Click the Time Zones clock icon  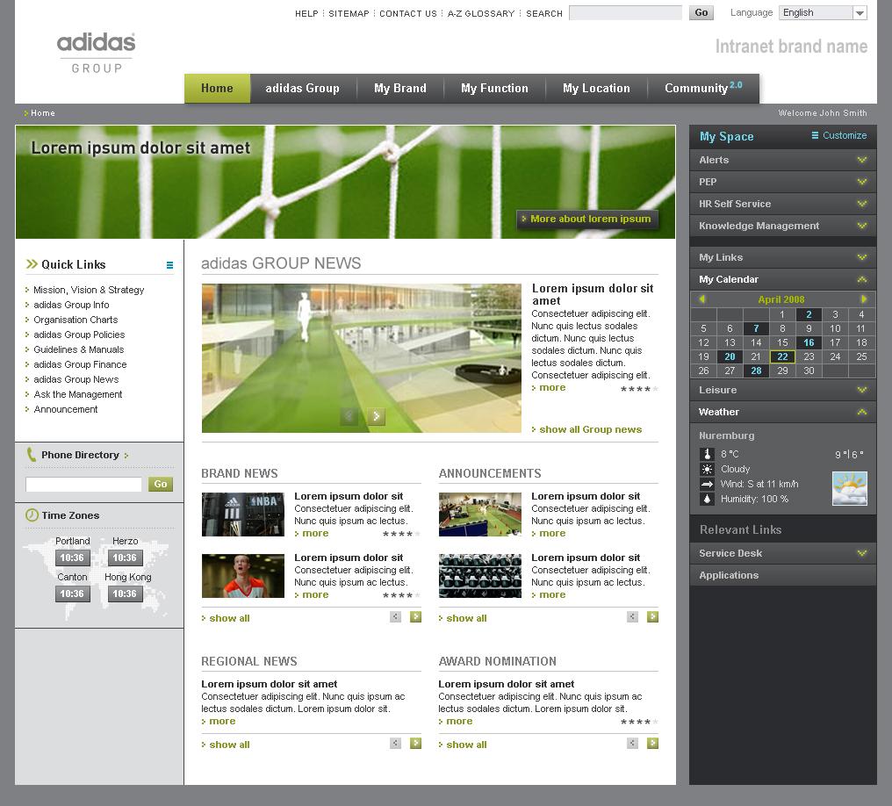click(x=32, y=515)
